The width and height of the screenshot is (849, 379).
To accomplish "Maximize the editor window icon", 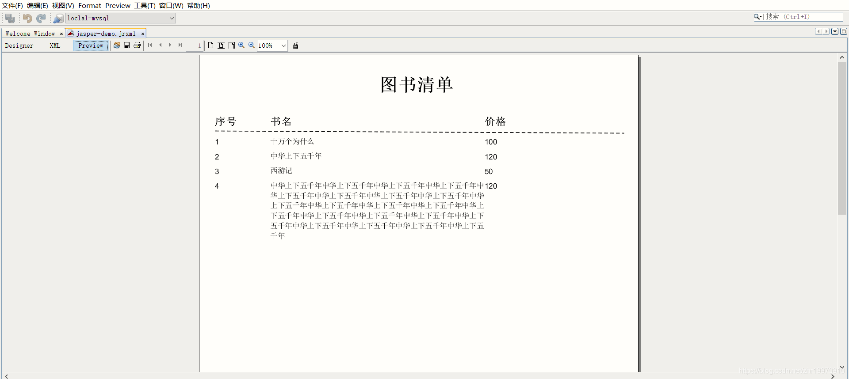I will 844,31.
